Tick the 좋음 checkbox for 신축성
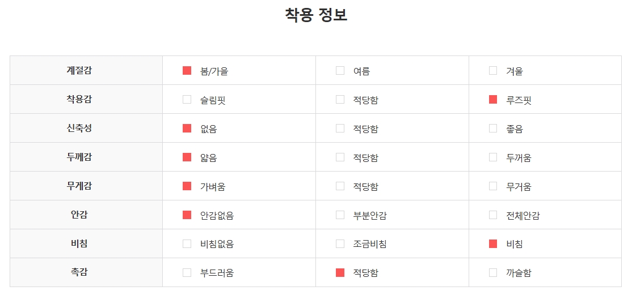636x295 pixels. click(x=493, y=129)
